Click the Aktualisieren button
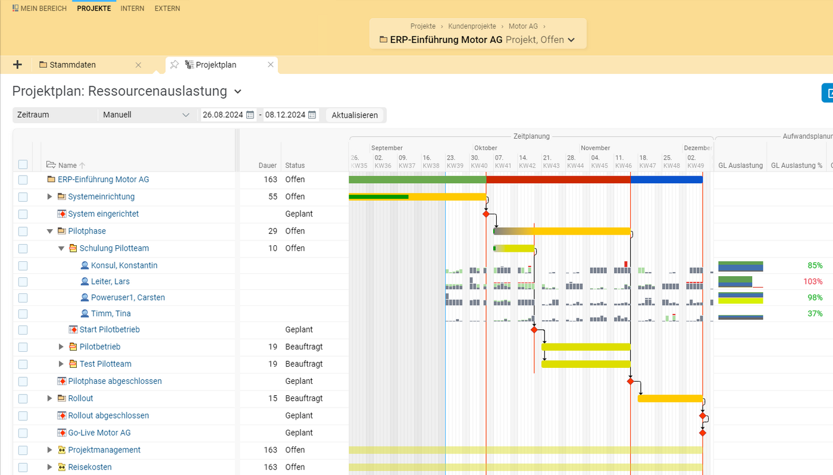This screenshot has width=833, height=475. (x=355, y=115)
